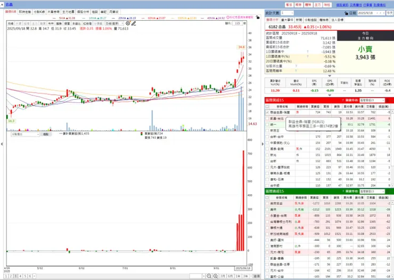Select 1年 range button
Screen dimensions: 394x280
point(237,276)
